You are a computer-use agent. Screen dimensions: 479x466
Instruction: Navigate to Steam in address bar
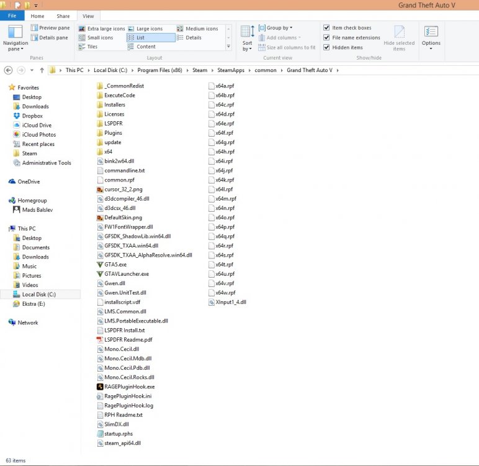[200, 70]
